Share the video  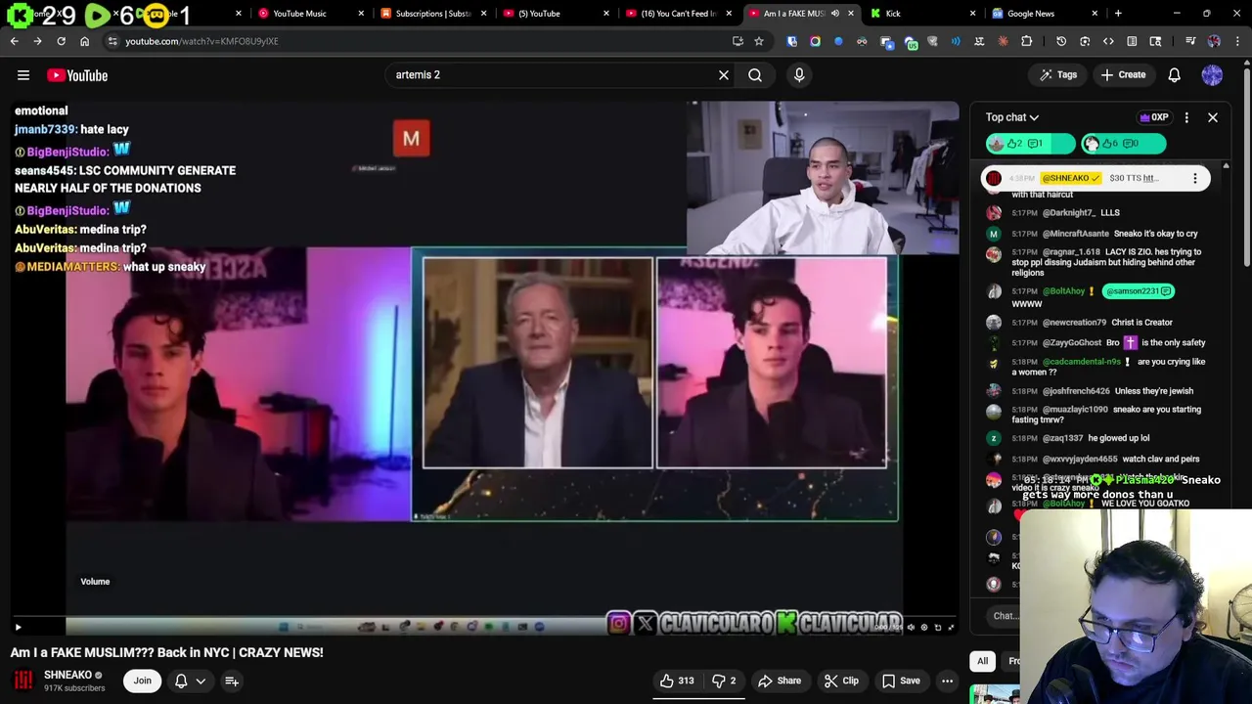pyautogui.click(x=780, y=681)
